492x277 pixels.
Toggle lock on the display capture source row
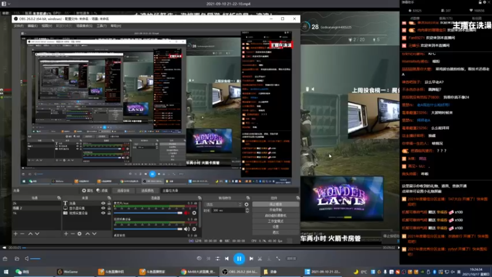coord(109,208)
